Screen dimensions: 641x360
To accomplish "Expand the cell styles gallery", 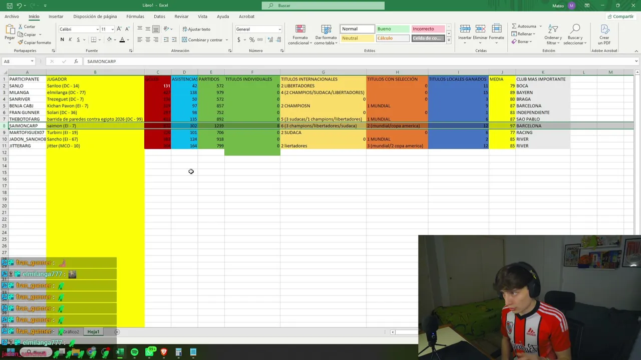I will [449, 40].
